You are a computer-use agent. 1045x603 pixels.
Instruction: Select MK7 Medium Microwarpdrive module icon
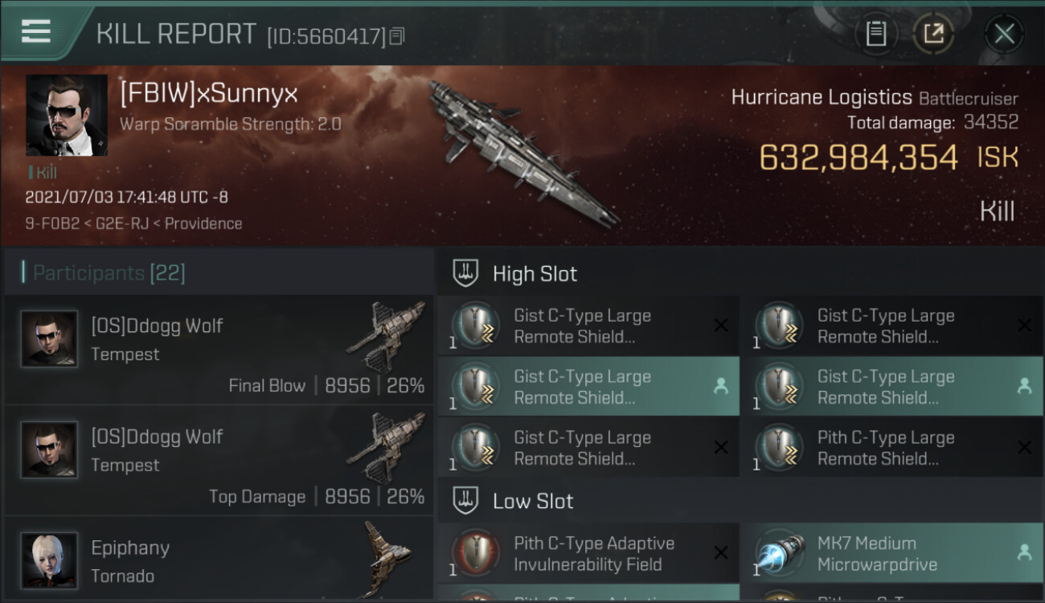click(780, 553)
